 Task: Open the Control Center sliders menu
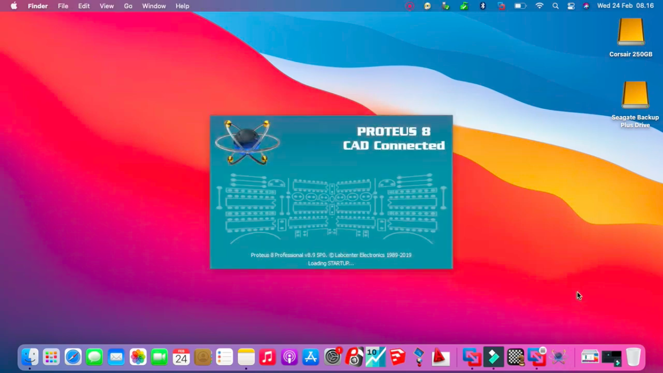[x=571, y=6]
